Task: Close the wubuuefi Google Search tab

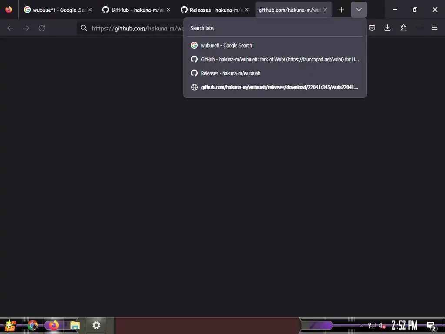Action: [x=90, y=10]
